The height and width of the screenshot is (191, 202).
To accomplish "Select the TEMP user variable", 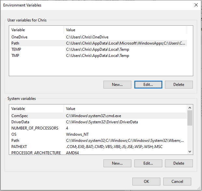I will tap(99, 49).
